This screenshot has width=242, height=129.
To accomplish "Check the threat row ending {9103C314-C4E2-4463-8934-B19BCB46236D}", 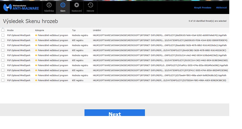I will [3, 60].
